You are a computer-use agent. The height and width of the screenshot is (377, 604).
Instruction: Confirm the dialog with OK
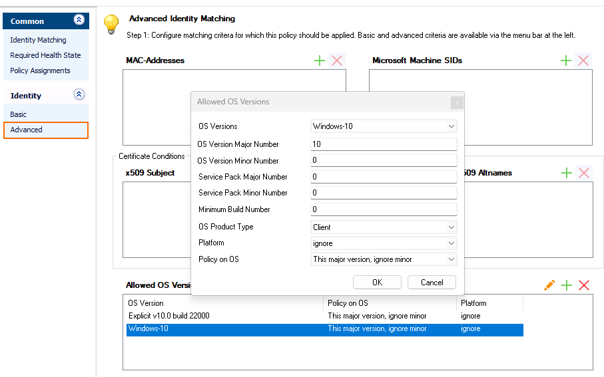(377, 283)
